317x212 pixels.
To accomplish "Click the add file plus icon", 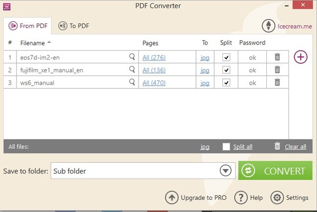I will 301,57.
